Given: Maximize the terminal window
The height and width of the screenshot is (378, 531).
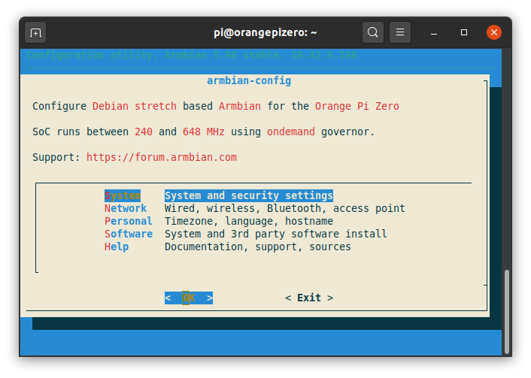Looking at the screenshot, I should [464, 32].
